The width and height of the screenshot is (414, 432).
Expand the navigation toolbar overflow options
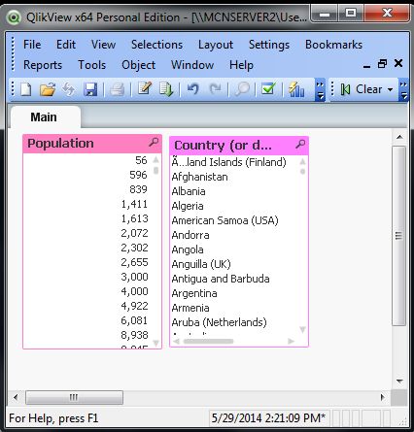(x=403, y=90)
